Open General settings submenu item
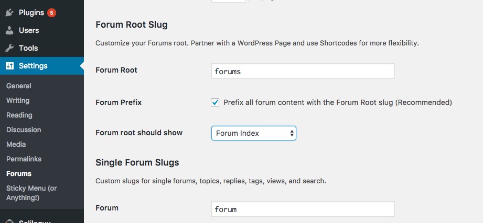The height and width of the screenshot is (223, 483). click(x=19, y=86)
